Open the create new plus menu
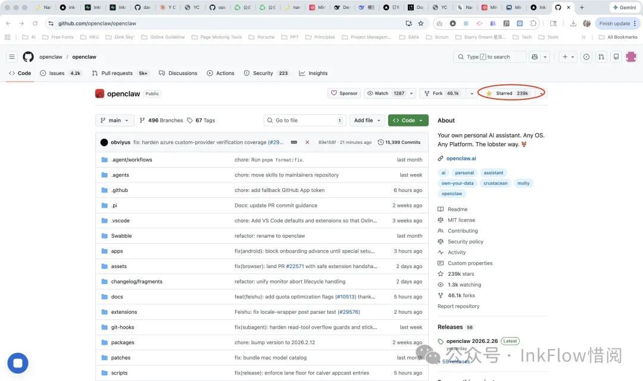The image size is (643, 381). 568,57
